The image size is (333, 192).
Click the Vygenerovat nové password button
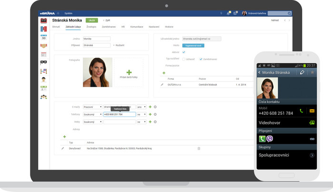pos(193,46)
